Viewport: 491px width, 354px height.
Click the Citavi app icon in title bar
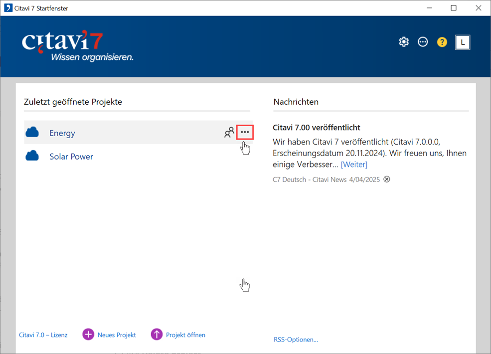(8, 8)
